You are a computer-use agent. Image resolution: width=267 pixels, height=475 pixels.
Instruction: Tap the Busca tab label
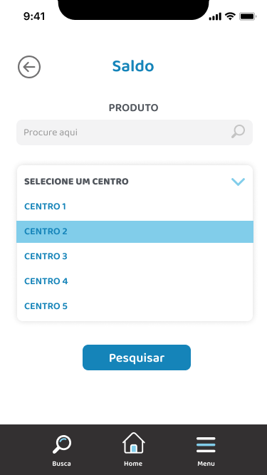click(61, 464)
